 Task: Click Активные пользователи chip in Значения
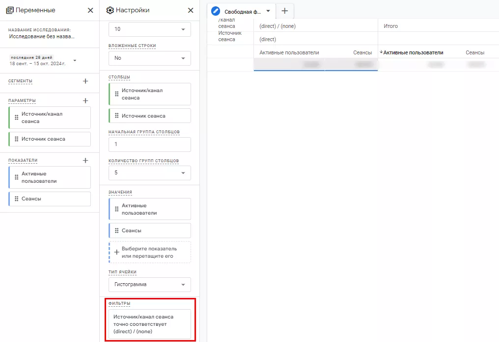pos(150,209)
